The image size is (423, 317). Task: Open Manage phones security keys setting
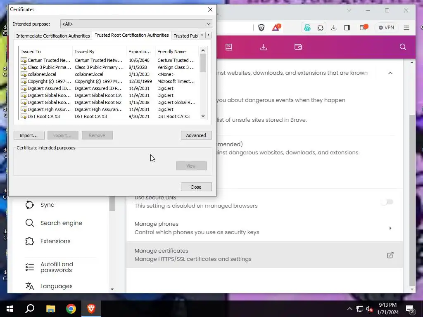(264, 228)
